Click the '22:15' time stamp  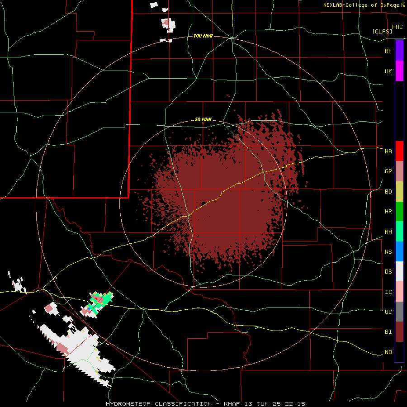(296, 404)
